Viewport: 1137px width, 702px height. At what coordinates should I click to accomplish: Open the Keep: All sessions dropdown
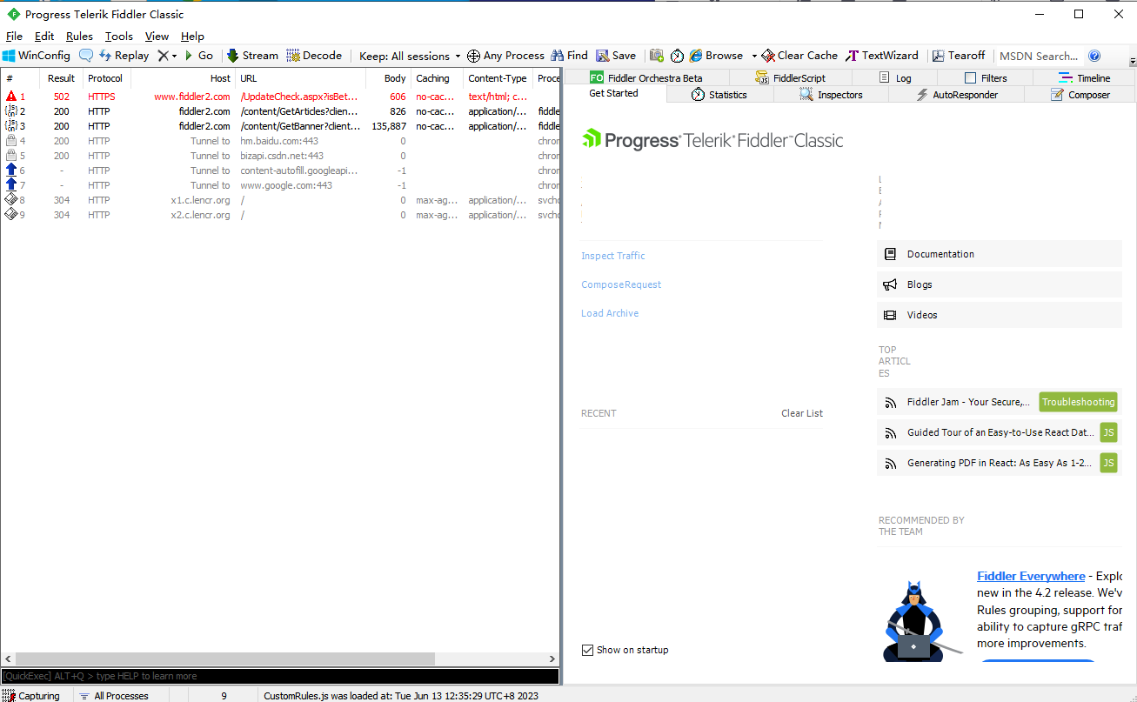point(410,56)
